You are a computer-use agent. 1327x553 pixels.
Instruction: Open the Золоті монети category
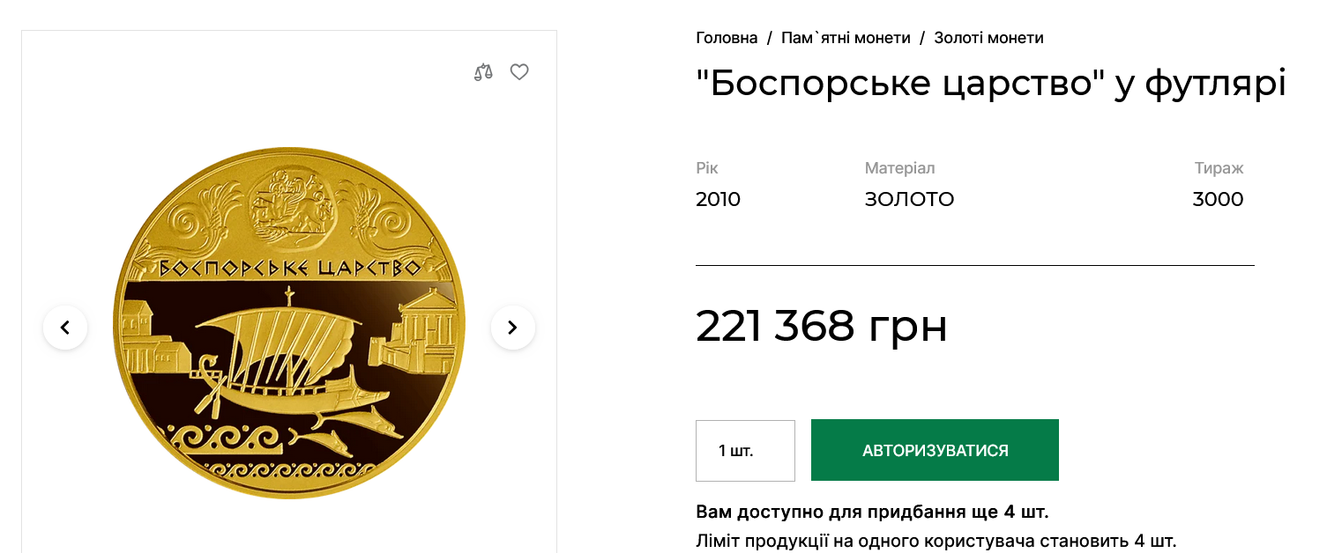988,38
